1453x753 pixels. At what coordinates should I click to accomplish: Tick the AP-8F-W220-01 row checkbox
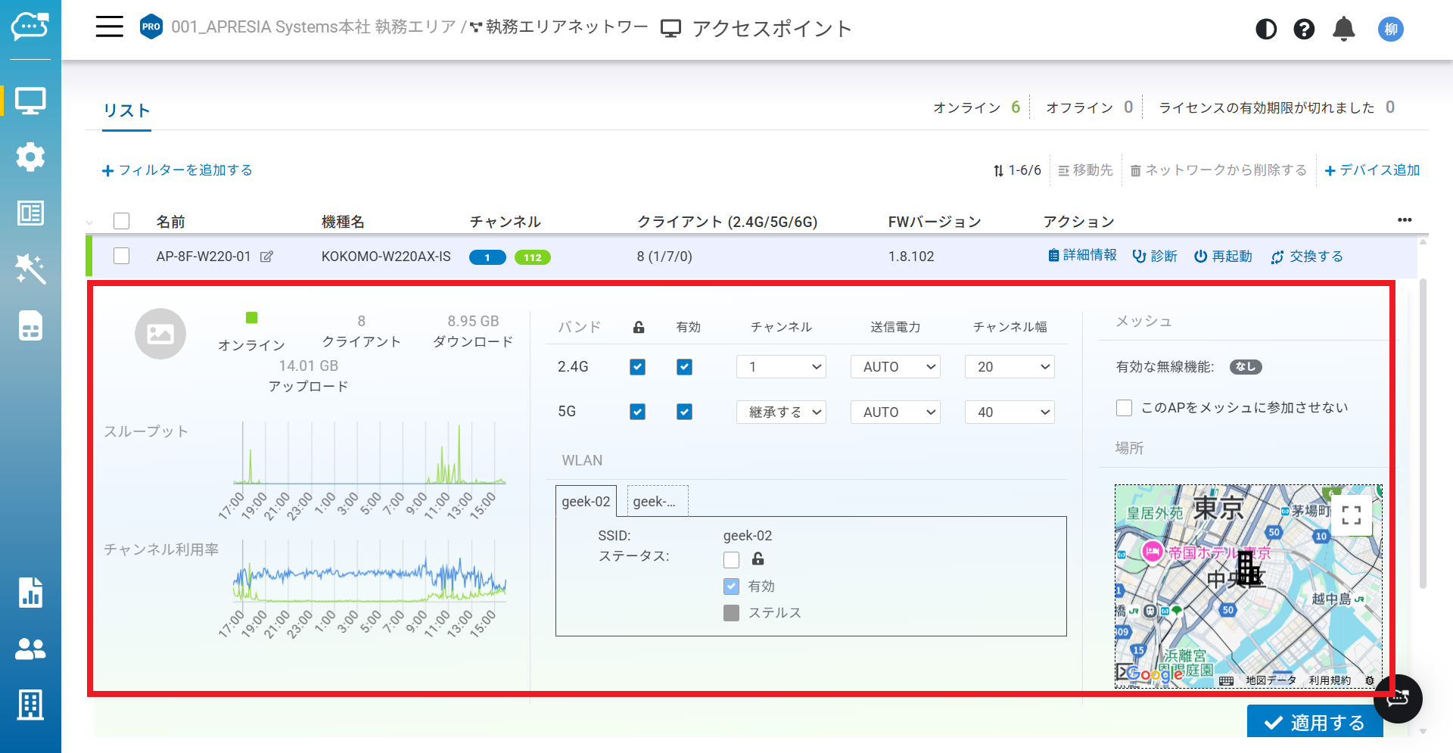tap(121, 256)
